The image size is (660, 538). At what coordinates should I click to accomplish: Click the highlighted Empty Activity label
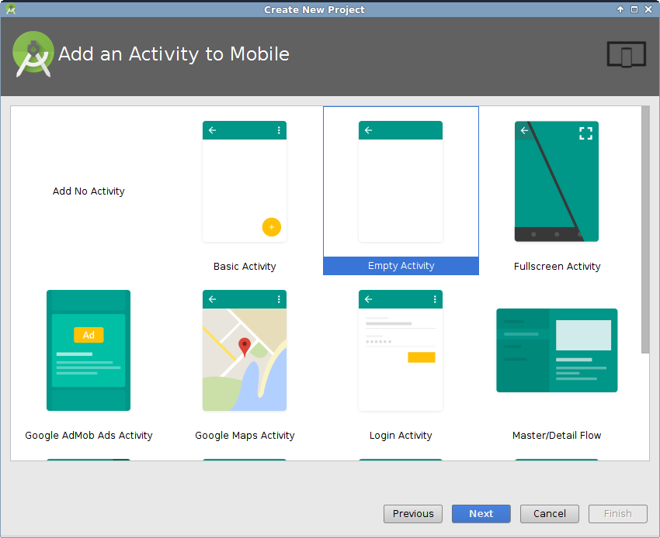(x=401, y=266)
